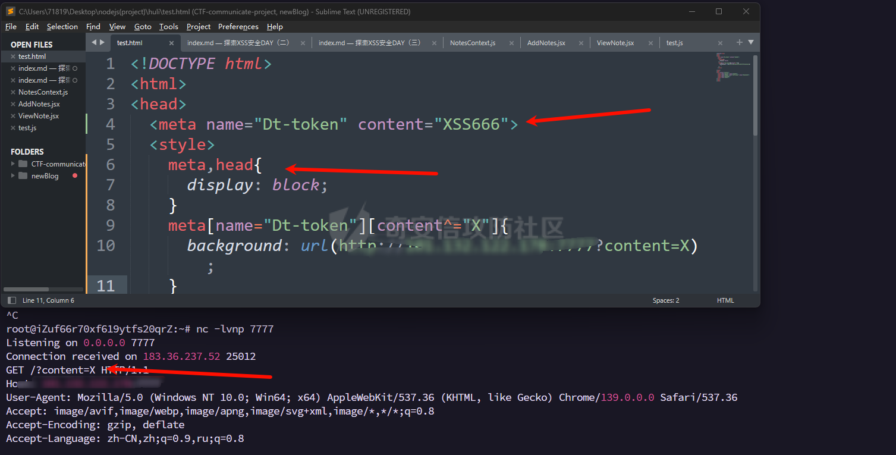Open the Goto menu

143,27
